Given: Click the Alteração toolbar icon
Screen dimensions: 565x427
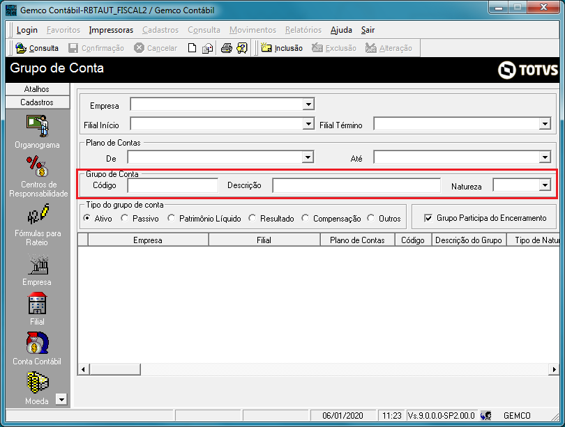Looking at the screenshot, I should click(371, 47).
